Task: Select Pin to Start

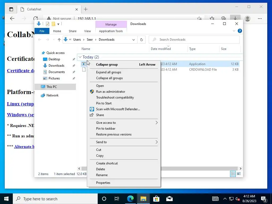Action: click(104, 103)
